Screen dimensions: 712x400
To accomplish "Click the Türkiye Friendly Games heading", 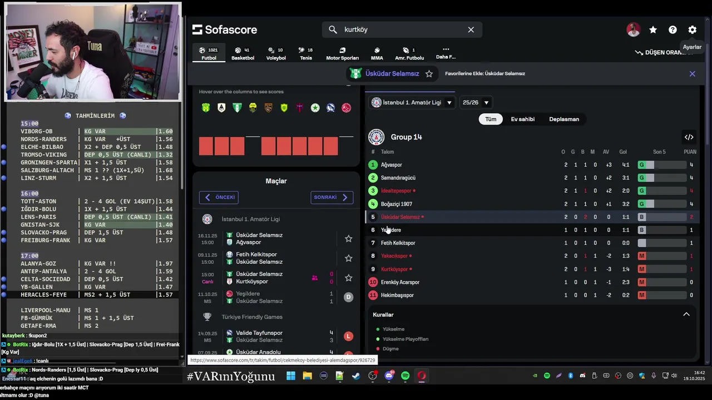I will point(252,317).
